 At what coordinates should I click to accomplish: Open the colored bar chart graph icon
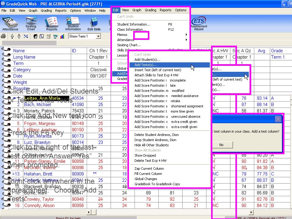click(62, 36)
